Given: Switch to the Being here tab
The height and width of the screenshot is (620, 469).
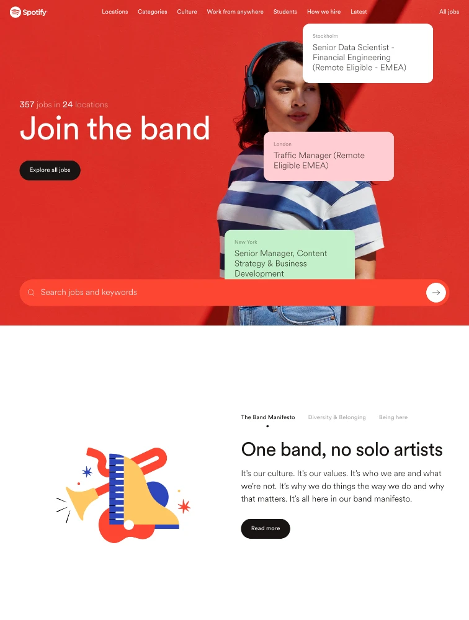Looking at the screenshot, I should (x=393, y=417).
